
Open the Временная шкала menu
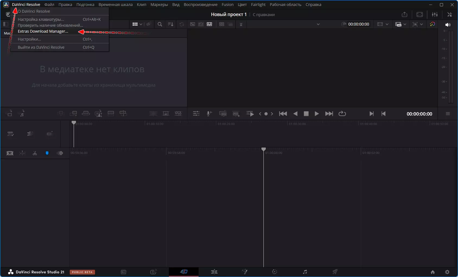(x=115, y=4)
